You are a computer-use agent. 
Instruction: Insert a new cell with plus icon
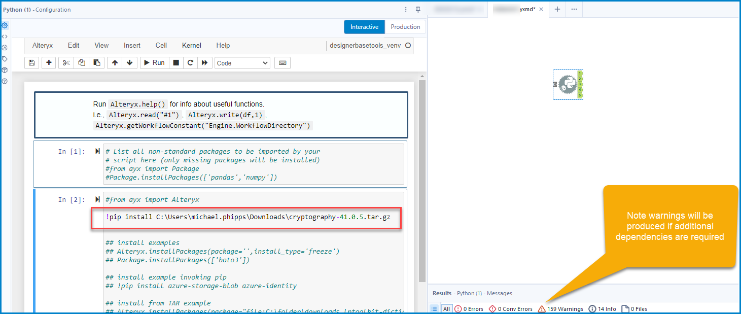click(x=49, y=63)
